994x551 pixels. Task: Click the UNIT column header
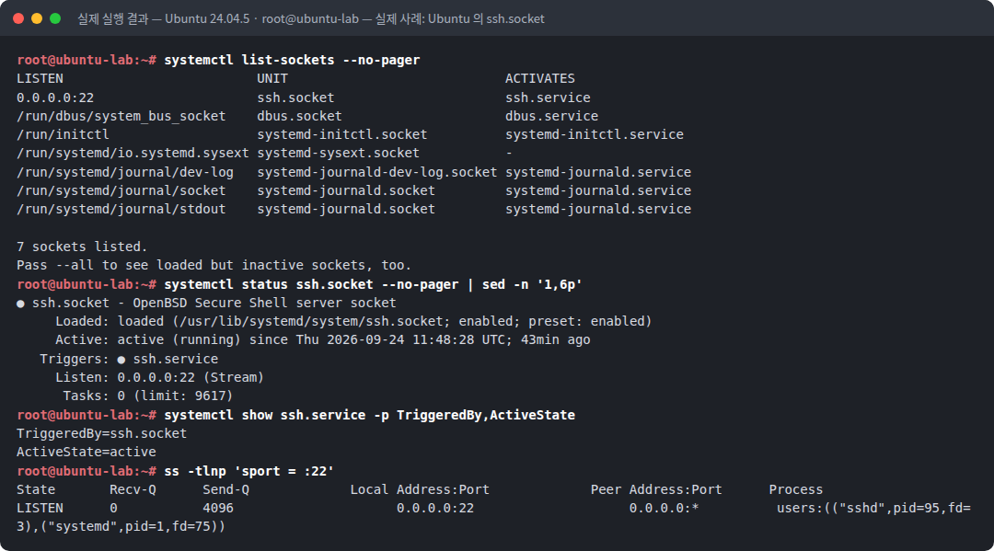[272, 78]
